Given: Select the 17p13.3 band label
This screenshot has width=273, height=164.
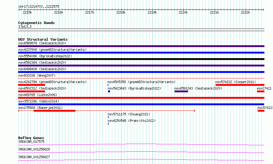Looking at the screenshot, I should 25,26.
